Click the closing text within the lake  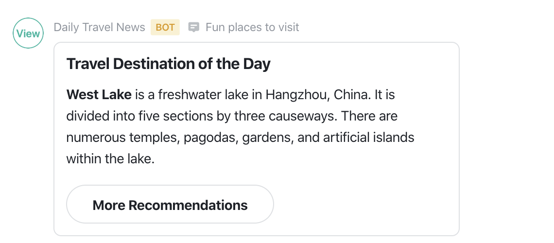tap(111, 158)
